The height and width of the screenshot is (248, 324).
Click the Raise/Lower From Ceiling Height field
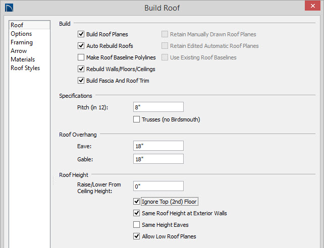[x=158, y=186]
